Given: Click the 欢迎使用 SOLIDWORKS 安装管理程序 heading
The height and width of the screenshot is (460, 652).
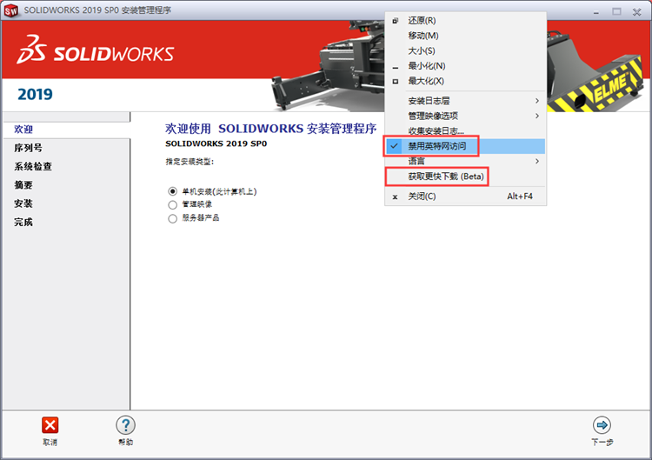Looking at the screenshot, I should click(x=270, y=129).
